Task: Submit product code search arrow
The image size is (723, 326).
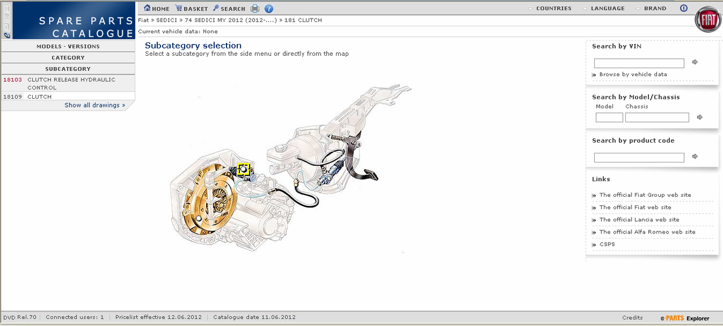Action: (x=695, y=156)
